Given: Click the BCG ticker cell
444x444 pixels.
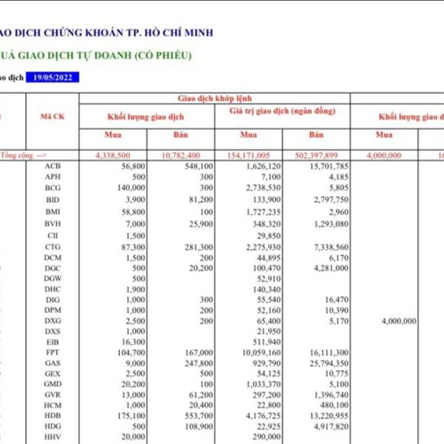Looking at the screenshot, I should tap(53, 188).
